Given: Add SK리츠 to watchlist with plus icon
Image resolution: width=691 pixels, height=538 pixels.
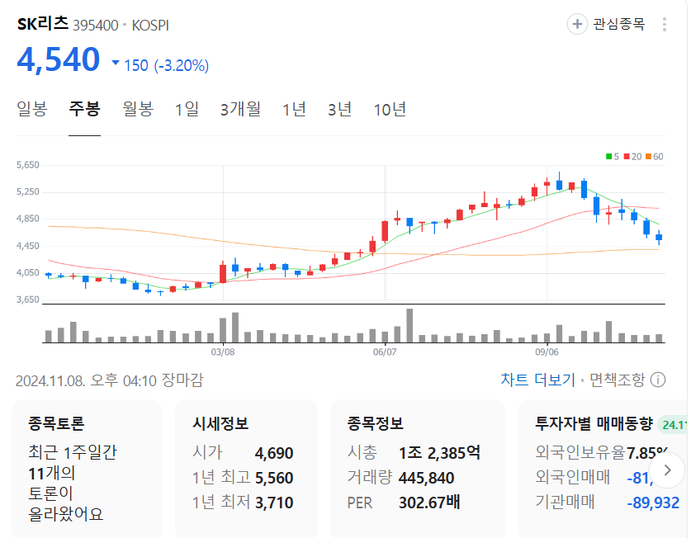Looking at the screenshot, I should (577, 24).
